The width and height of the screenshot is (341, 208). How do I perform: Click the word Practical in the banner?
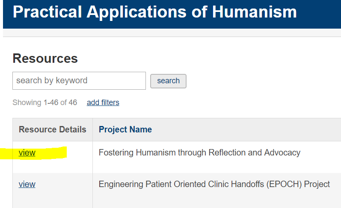(47, 12)
